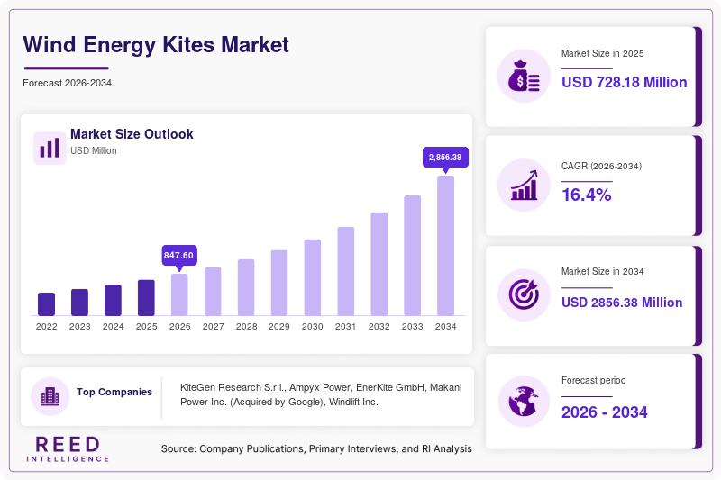This screenshot has width=721, height=480.
Task: Click the 2025 axis label
Action: pyautogui.click(x=146, y=327)
